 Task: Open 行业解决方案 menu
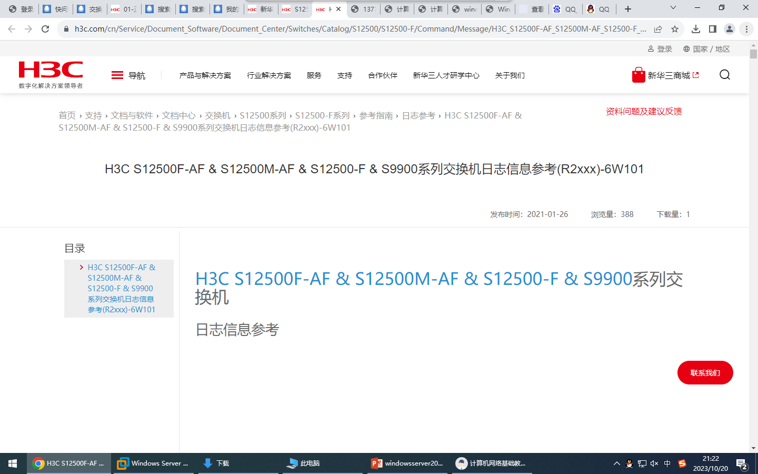(269, 75)
